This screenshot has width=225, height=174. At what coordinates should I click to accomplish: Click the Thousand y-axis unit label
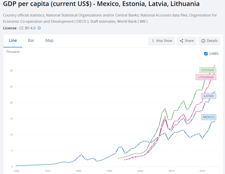click(13, 52)
